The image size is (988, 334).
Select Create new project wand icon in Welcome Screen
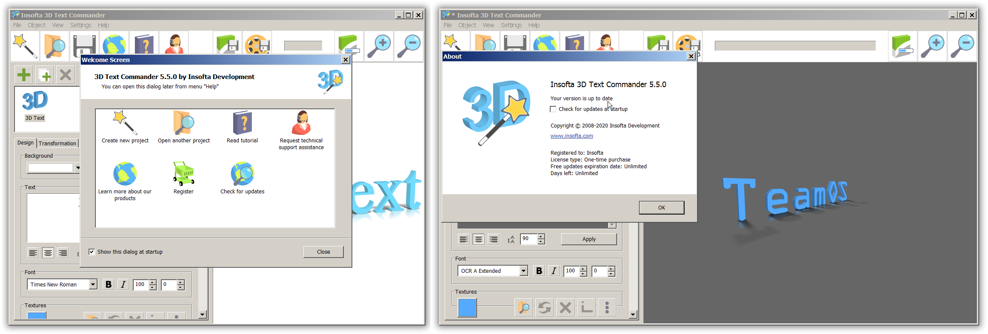[125, 123]
